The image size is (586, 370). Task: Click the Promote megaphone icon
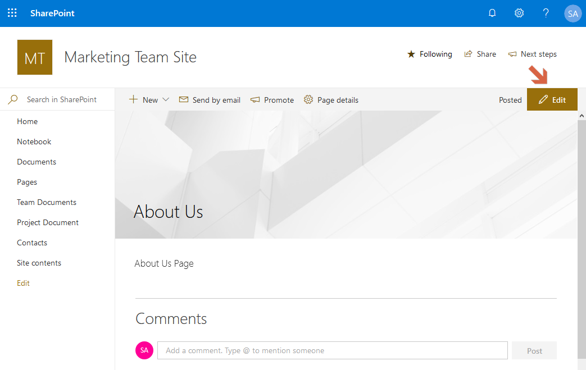click(x=255, y=99)
